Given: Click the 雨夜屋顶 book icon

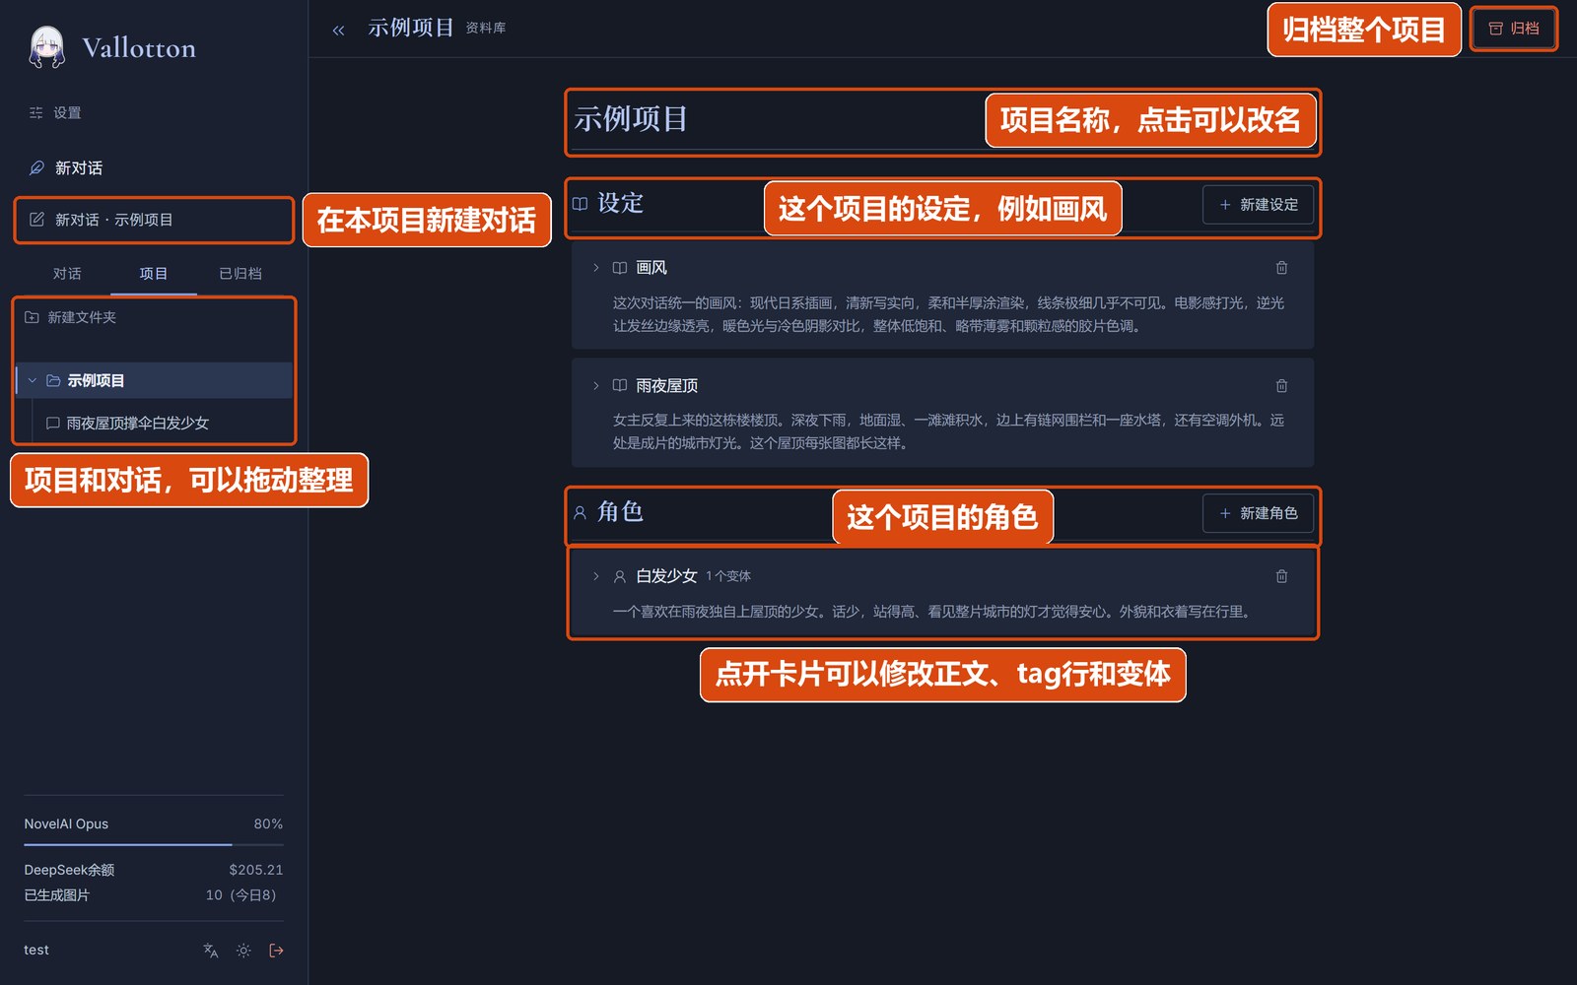Looking at the screenshot, I should (x=620, y=386).
